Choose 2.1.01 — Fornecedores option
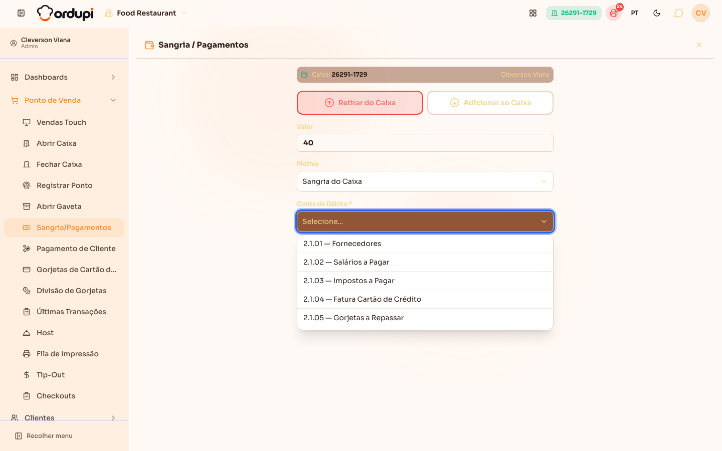722x451 pixels. 425,244
